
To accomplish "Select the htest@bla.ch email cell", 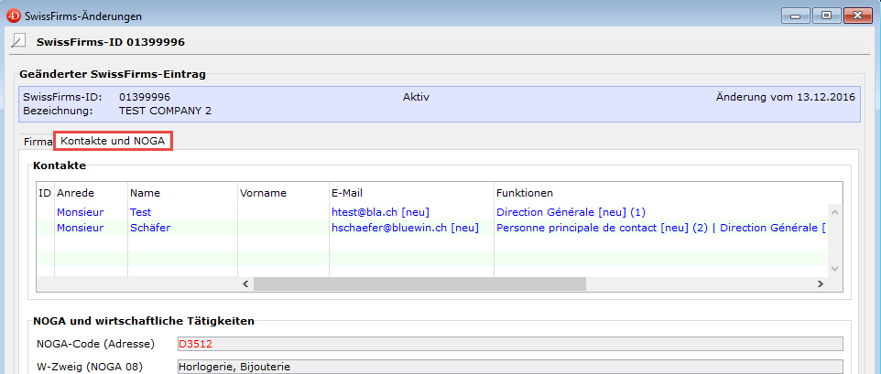I will [x=379, y=212].
